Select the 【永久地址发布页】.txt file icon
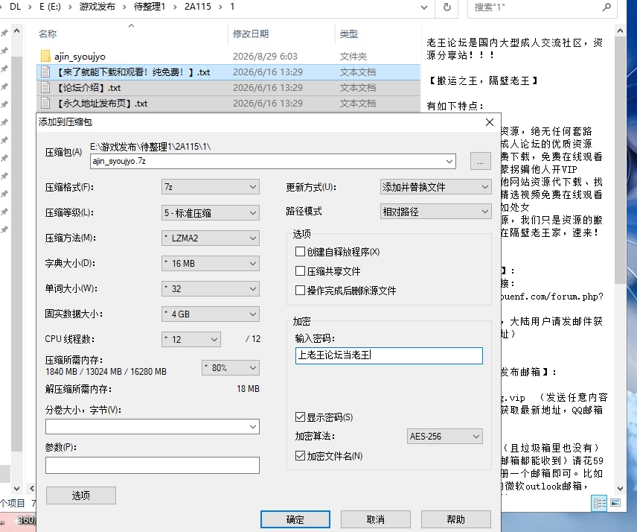Screen dimensions: 637x532 tap(45, 104)
